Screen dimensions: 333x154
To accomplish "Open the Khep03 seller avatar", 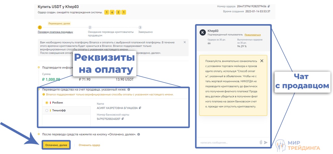I will point(202,33).
